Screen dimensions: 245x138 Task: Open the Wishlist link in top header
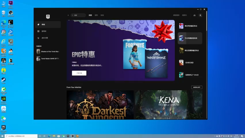click(x=176, y=15)
